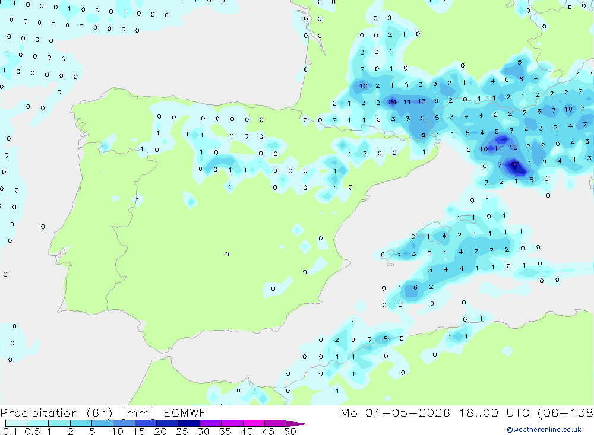Select the 45–50 mm legend color segment

click(x=276, y=423)
